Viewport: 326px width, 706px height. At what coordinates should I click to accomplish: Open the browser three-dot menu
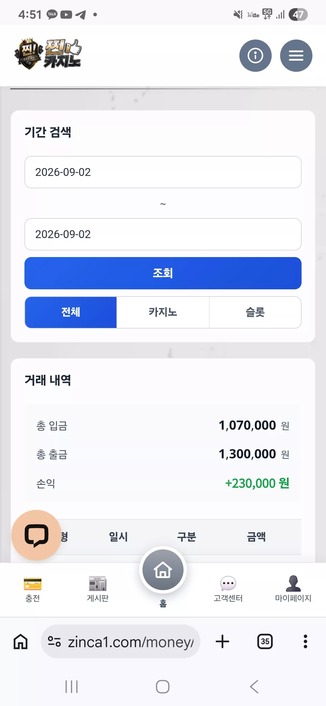[305, 641]
